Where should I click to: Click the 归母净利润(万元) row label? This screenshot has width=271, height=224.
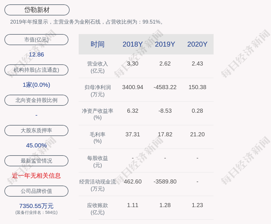point(98,91)
